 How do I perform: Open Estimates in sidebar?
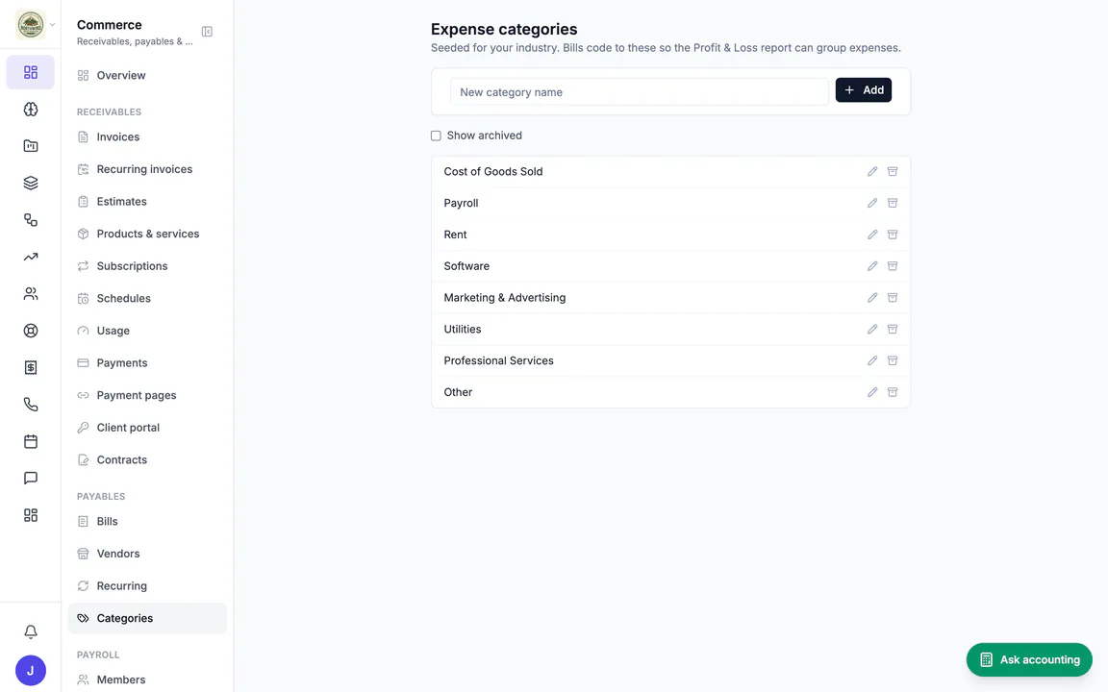pyautogui.click(x=147, y=201)
